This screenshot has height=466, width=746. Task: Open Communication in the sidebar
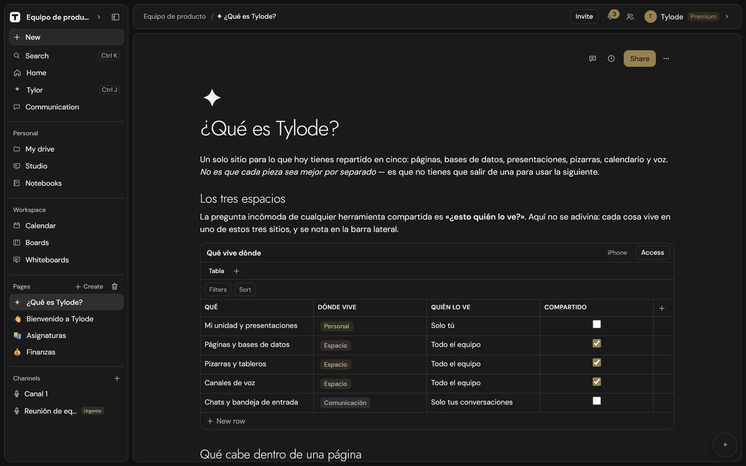(66, 107)
